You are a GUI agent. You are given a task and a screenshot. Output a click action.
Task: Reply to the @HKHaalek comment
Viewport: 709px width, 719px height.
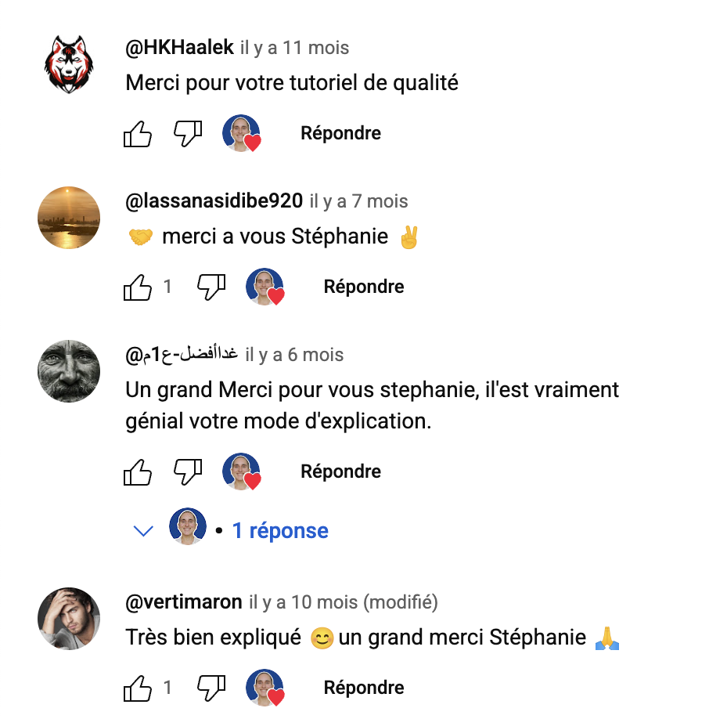(x=340, y=133)
